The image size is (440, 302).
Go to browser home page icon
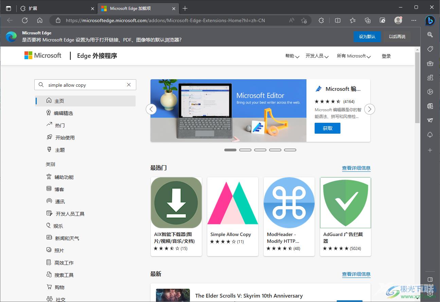[40, 20]
